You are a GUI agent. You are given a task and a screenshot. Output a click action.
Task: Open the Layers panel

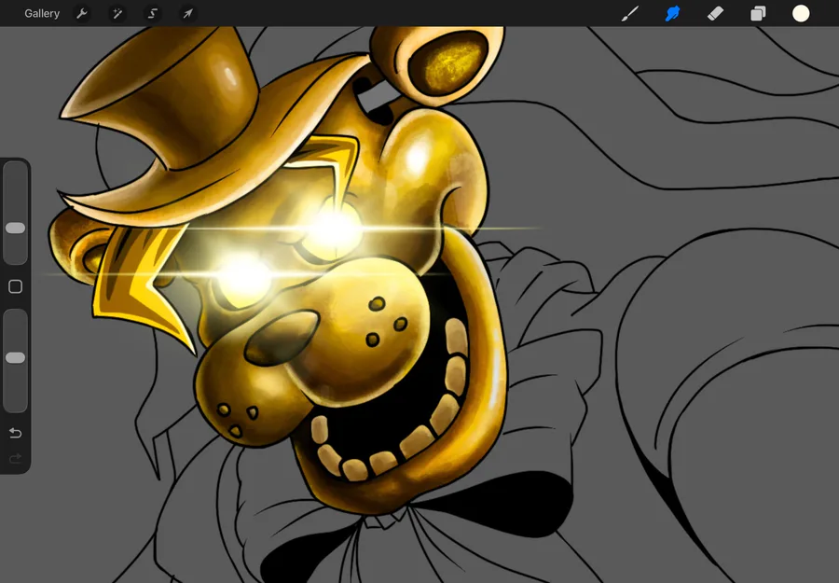(758, 13)
